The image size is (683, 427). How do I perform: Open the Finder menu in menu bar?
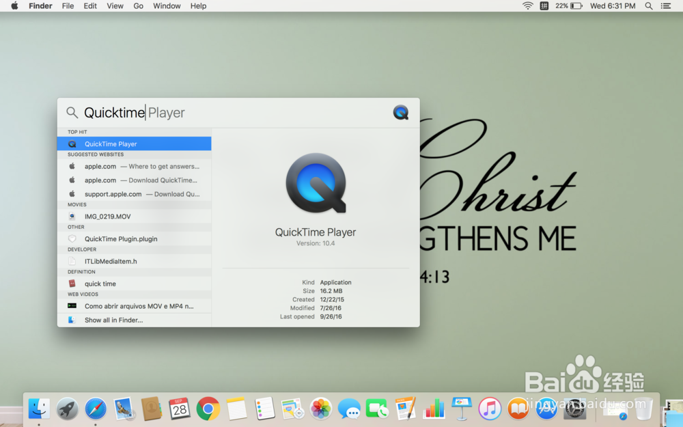(40, 5)
